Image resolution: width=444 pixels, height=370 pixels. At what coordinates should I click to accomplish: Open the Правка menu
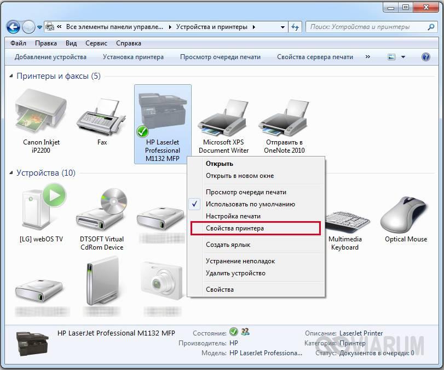(46, 43)
